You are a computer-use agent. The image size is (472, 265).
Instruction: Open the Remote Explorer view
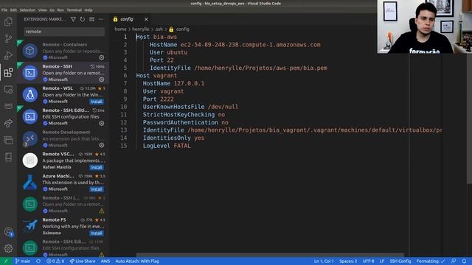click(x=8, y=90)
